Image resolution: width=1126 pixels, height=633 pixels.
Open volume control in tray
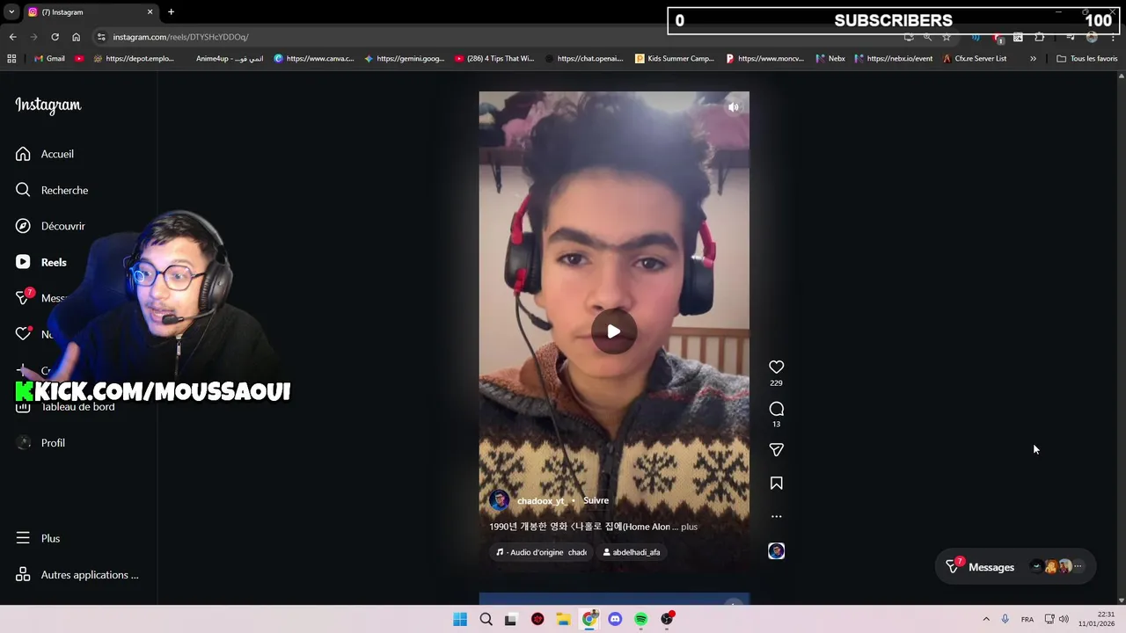[1064, 619]
